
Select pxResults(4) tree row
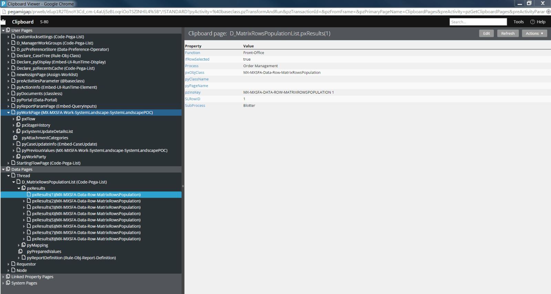(91, 213)
